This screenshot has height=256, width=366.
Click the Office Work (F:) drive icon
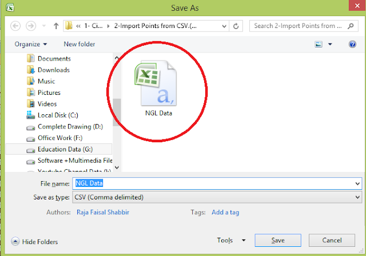(30, 139)
